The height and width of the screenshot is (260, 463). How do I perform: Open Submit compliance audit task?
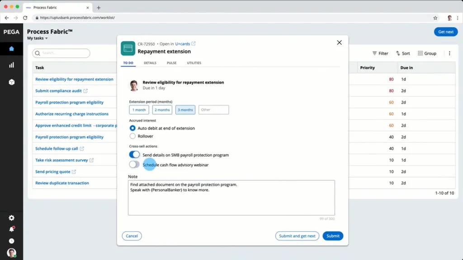coord(58,91)
